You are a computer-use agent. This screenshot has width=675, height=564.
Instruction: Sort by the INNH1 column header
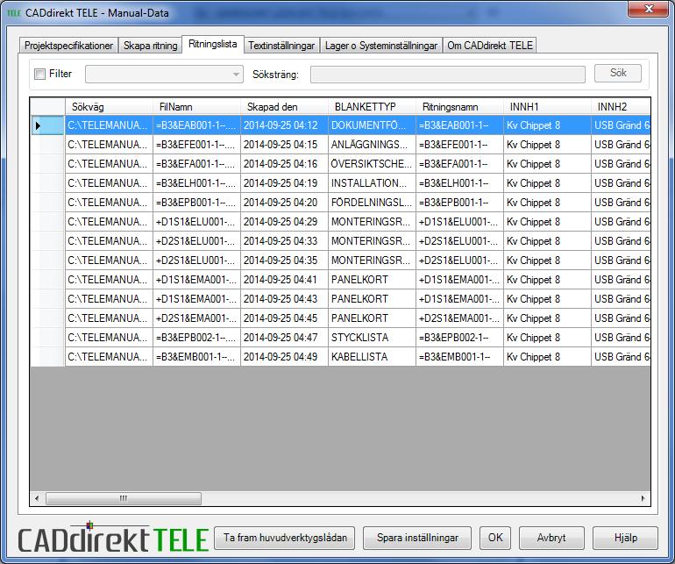click(x=547, y=107)
